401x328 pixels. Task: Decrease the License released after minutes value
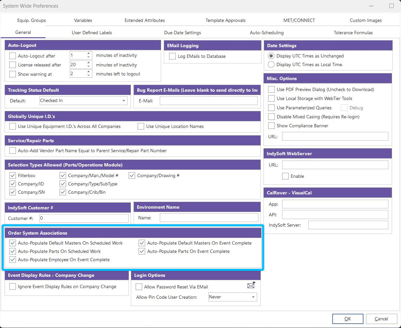coord(89,67)
